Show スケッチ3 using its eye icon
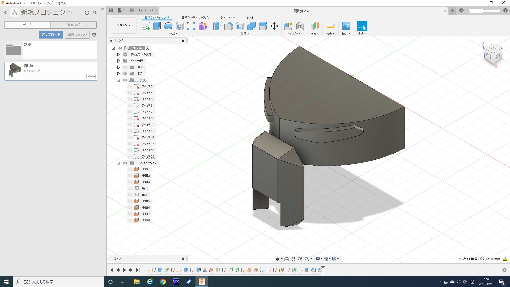This screenshot has height=287, width=510. click(x=130, y=86)
